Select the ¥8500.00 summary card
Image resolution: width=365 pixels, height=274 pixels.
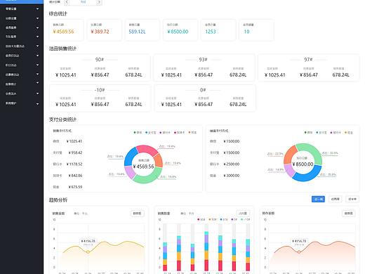click(180, 30)
